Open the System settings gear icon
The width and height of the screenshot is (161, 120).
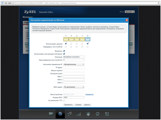98,114
